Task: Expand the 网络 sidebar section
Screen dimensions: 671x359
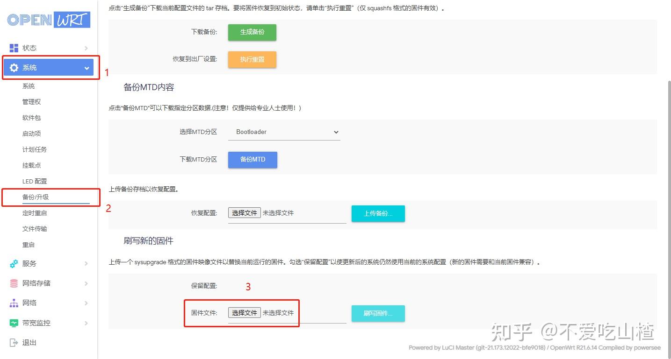Action: tap(87, 303)
